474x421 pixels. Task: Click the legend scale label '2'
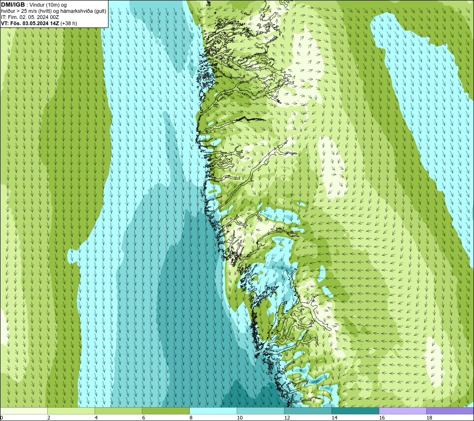(x=49, y=418)
